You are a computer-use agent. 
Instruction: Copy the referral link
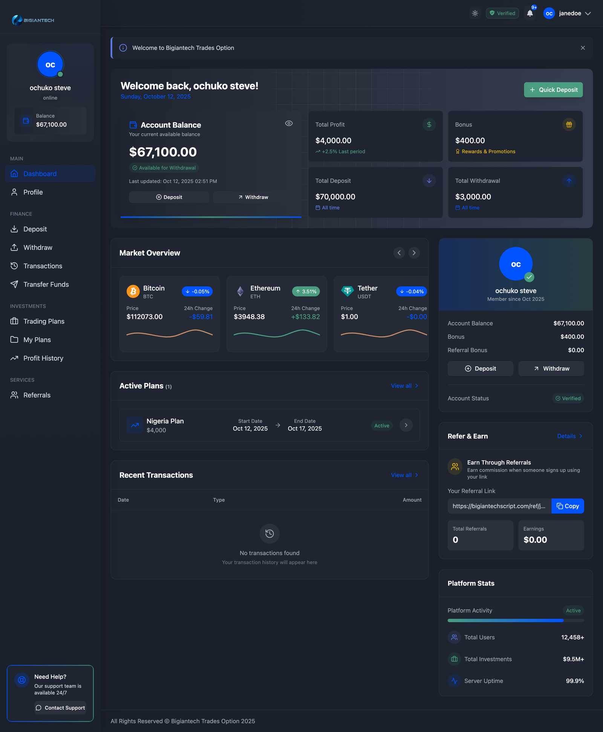pyautogui.click(x=568, y=506)
